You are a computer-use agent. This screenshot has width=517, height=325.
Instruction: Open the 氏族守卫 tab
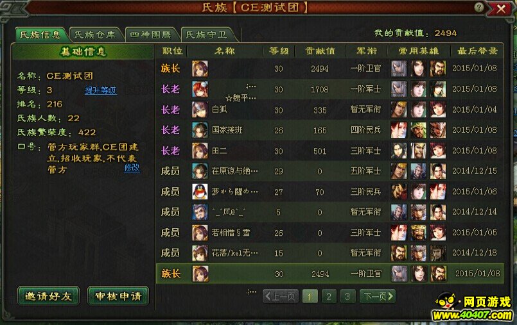[x=206, y=35]
